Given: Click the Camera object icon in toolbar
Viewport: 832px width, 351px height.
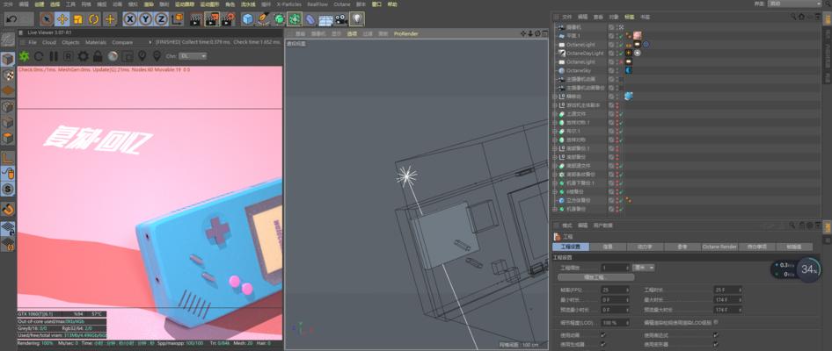Looking at the screenshot, I should tap(340, 19).
